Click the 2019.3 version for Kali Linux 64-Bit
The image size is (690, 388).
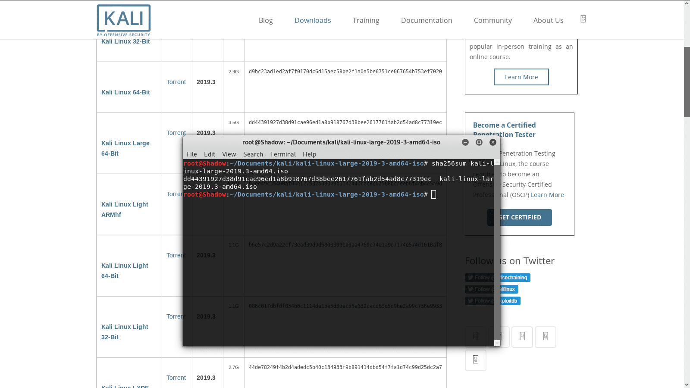tap(206, 82)
